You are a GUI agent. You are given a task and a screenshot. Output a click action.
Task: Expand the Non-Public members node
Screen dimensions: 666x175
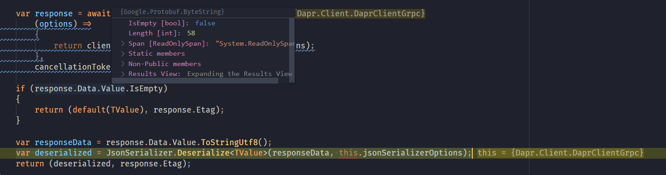tap(123, 64)
